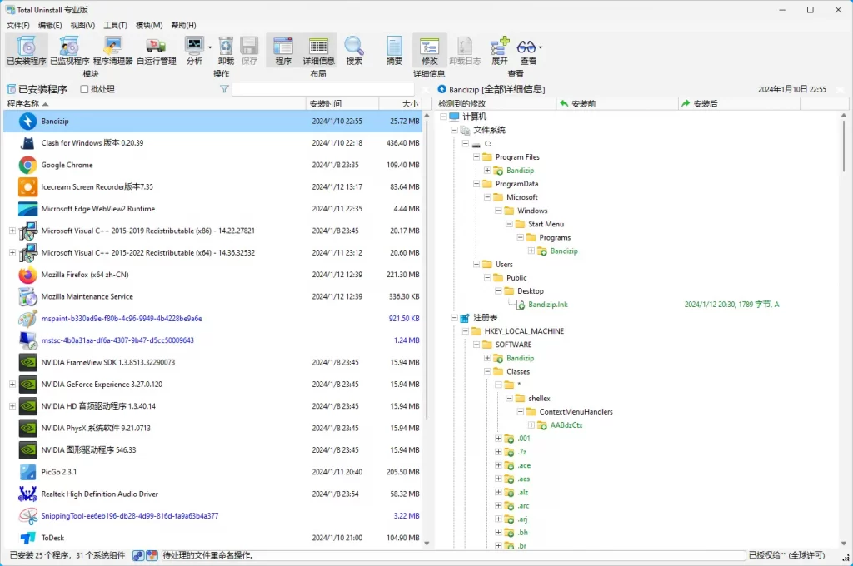The image size is (853, 566).
Task: Open the 查看 dropdown arrow
Action: click(540, 47)
